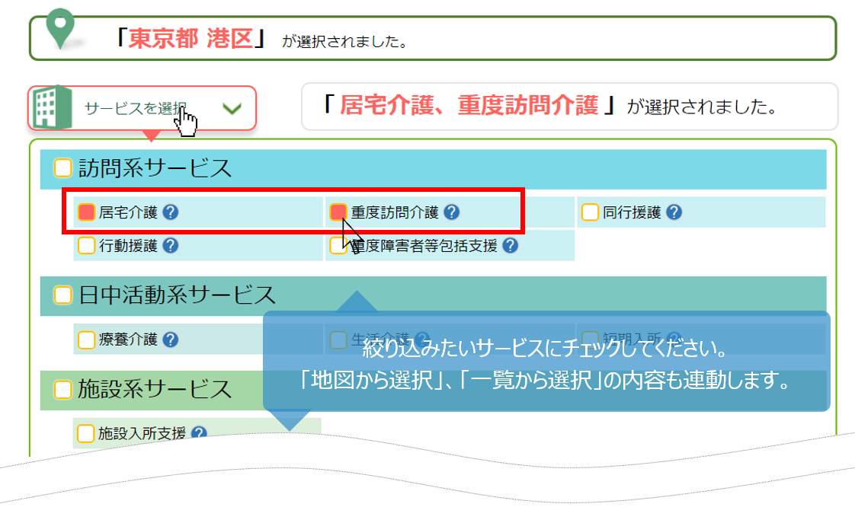Screen dimensions: 855x523
Task: Toggle the 訪問系サービス category checkbox
Action: coord(62,167)
